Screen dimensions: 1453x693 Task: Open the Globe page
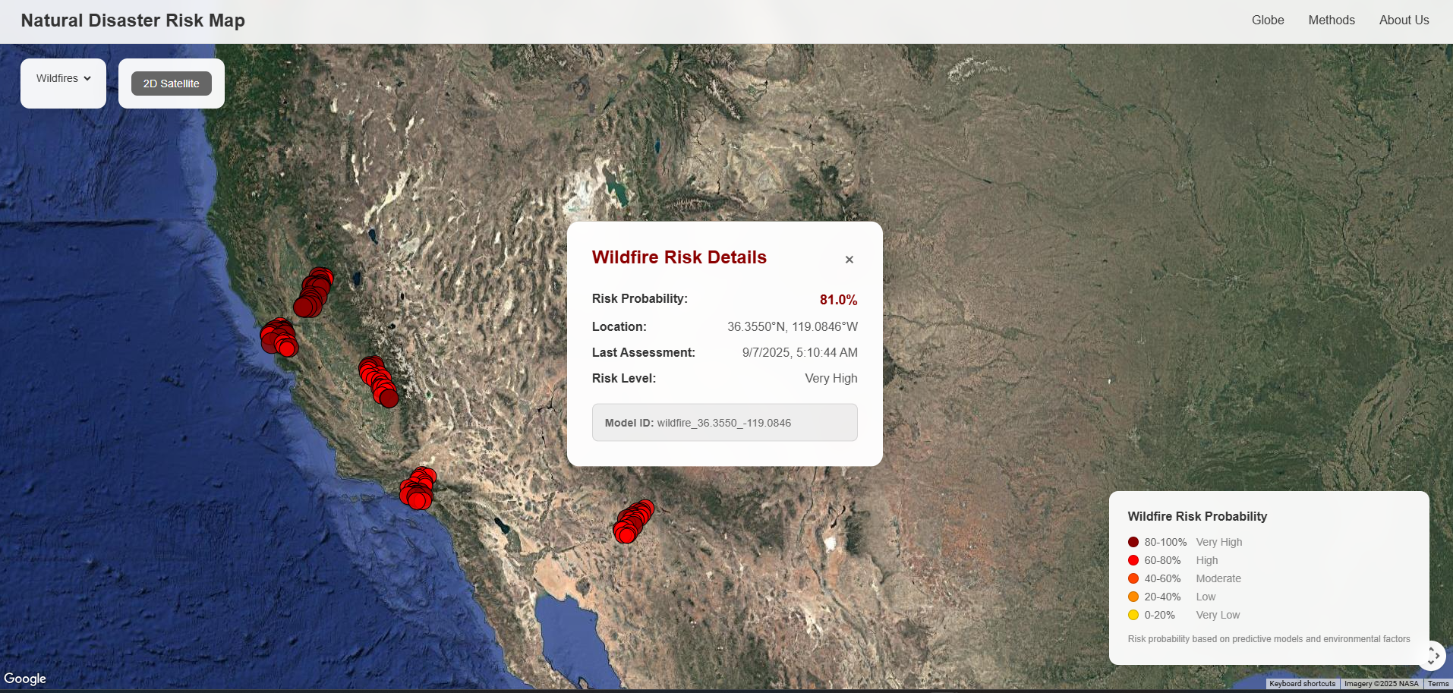coord(1268,20)
